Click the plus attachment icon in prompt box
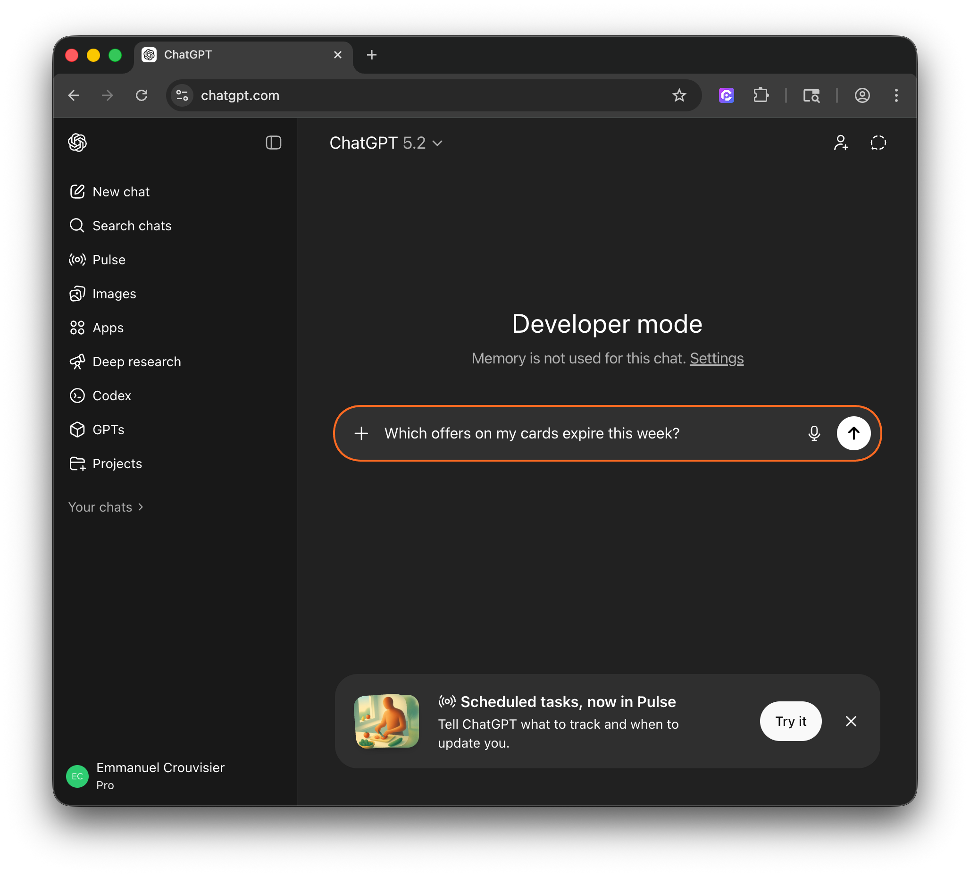The image size is (970, 876). coord(361,433)
